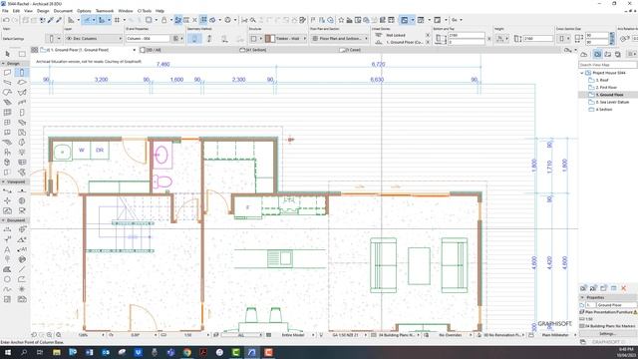Choose the slanted column geometry method
Viewport: 638px width, 359px height.
(x=209, y=39)
